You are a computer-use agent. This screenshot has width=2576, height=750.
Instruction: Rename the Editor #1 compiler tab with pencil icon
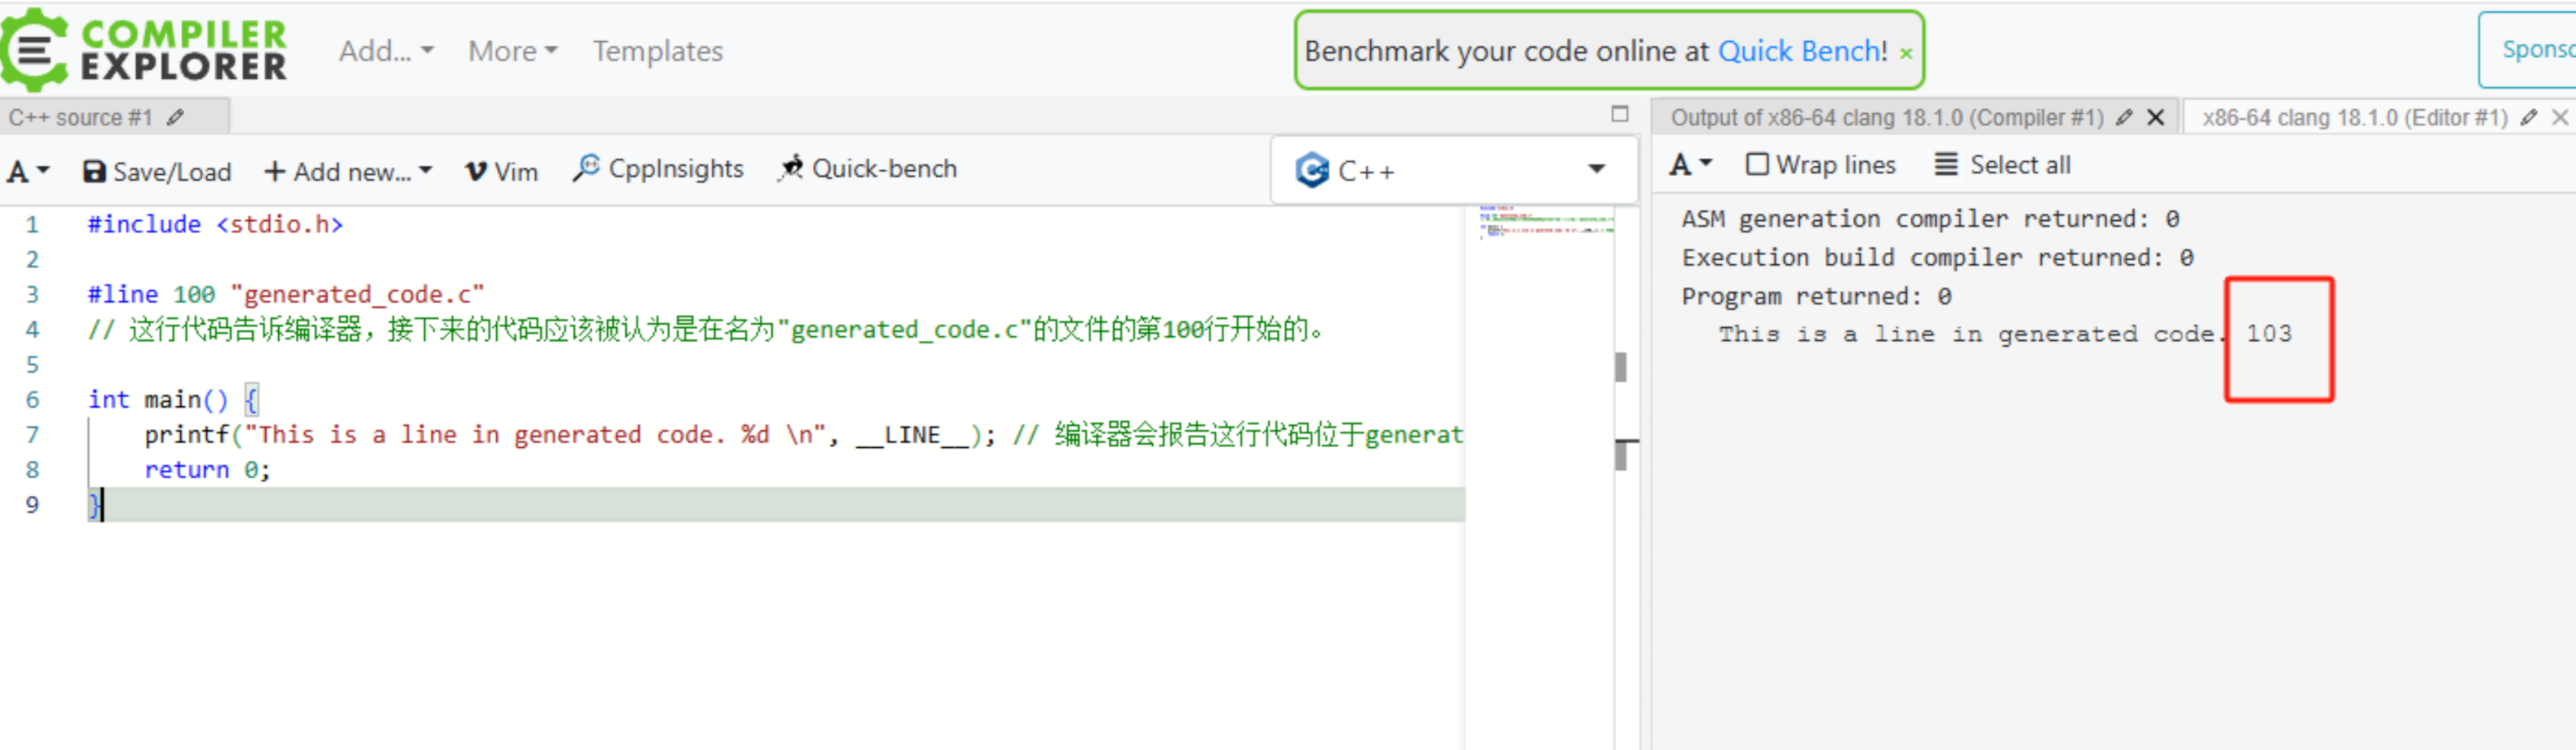[x=2529, y=117]
